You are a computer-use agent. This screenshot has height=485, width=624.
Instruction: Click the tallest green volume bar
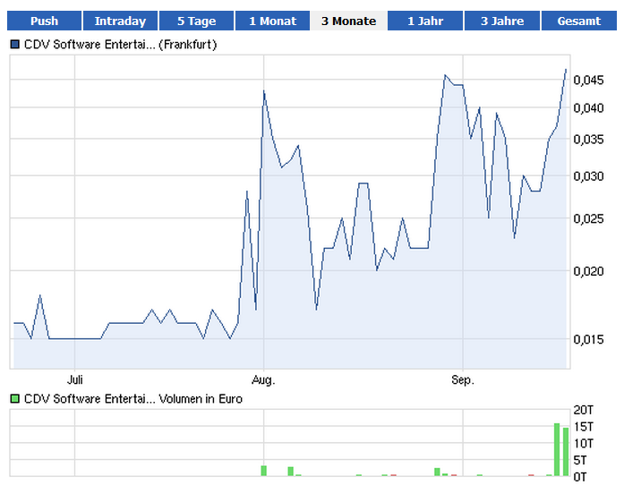557,449
